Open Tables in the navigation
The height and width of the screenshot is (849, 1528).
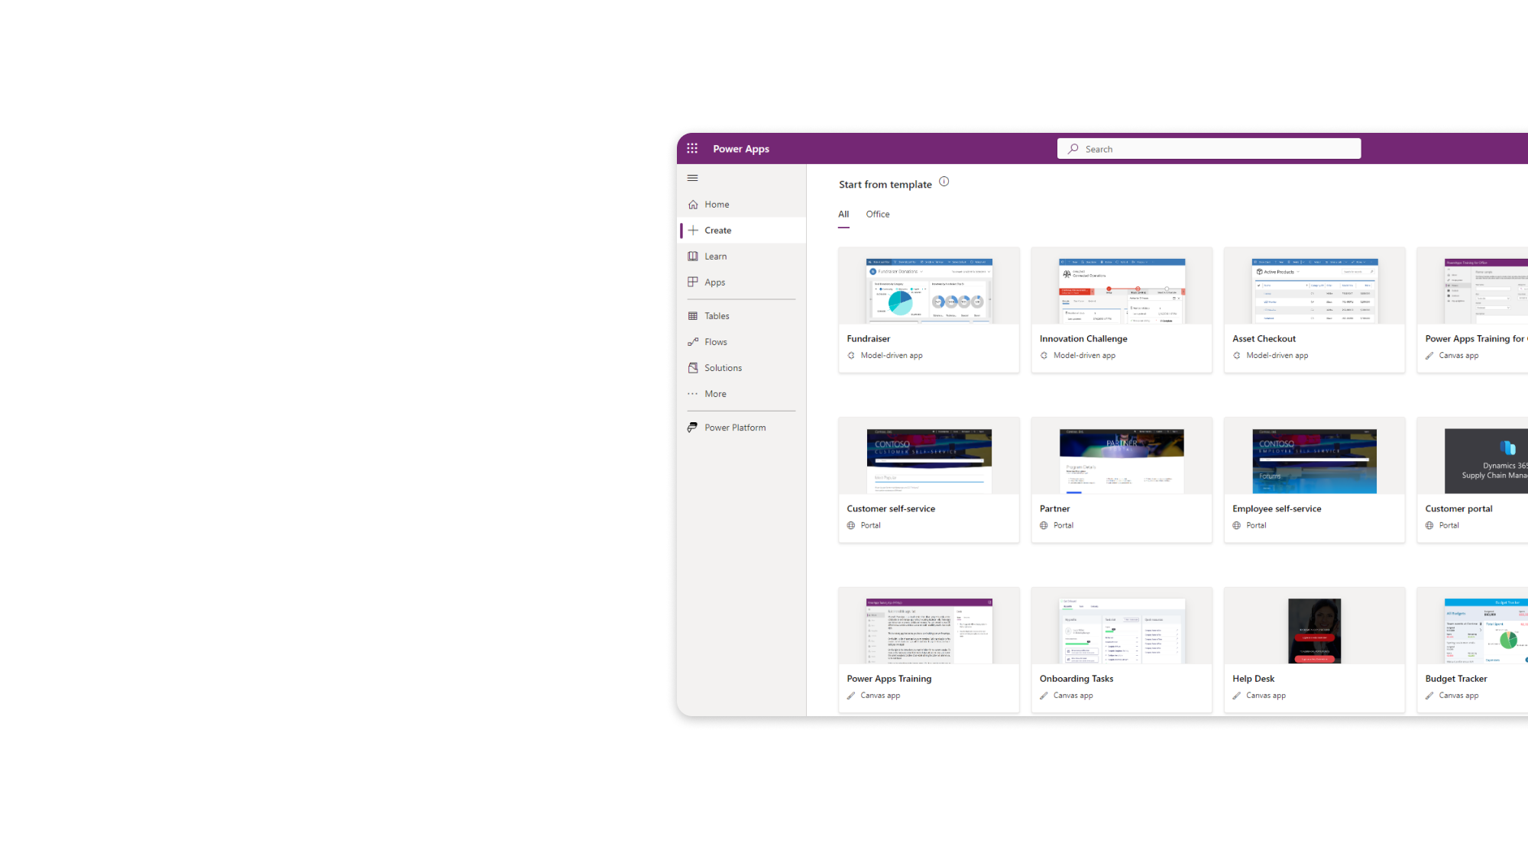coord(717,316)
